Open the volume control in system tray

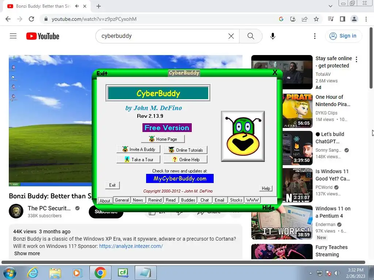point(337,273)
